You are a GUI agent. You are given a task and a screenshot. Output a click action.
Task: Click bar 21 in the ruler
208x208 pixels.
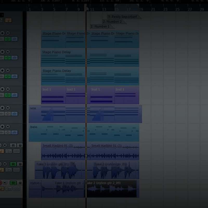coord(153,9)
